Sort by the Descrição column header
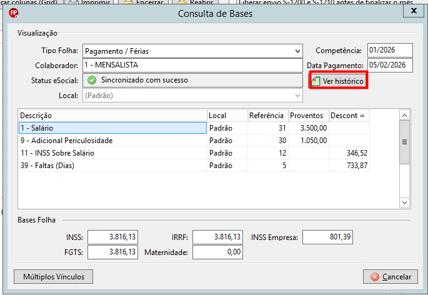428x295 pixels. pyautogui.click(x=112, y=116)
